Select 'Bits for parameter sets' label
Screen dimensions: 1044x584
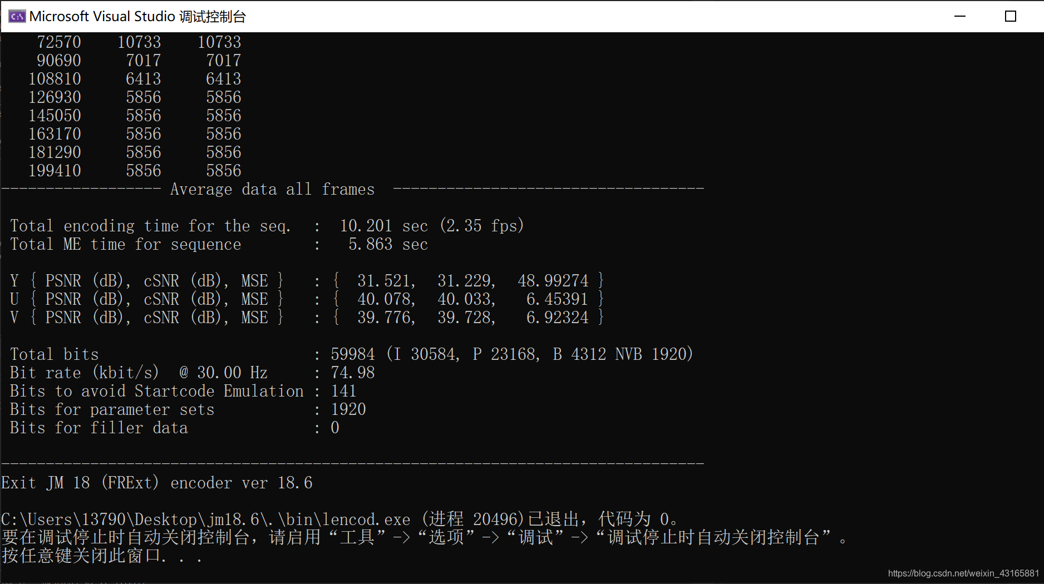[112, 410]
